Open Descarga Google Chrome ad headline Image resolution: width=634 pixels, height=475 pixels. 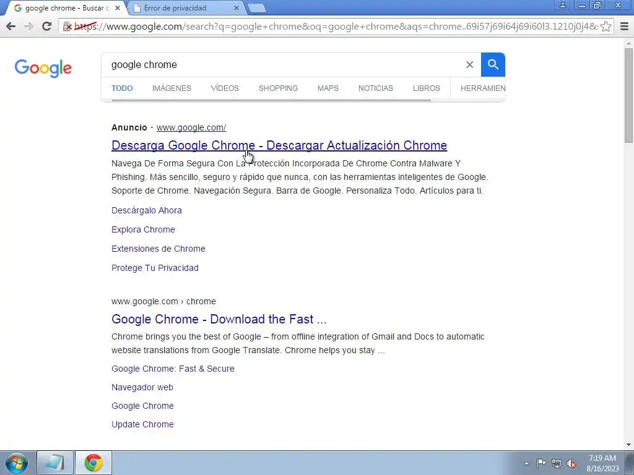click(279, 145)
